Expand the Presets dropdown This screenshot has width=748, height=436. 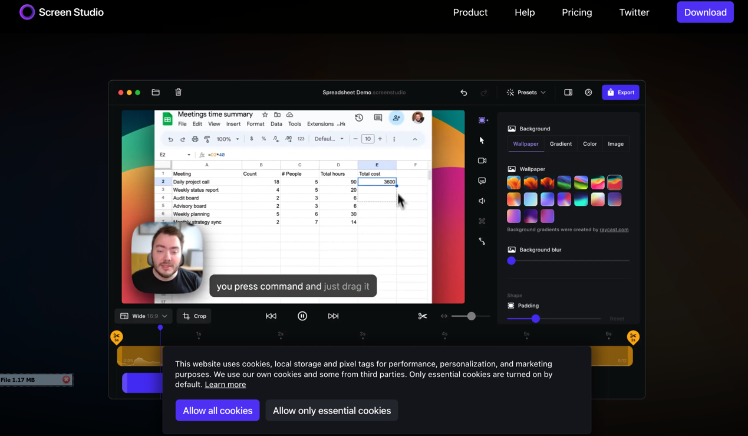(x=526, y=93)
